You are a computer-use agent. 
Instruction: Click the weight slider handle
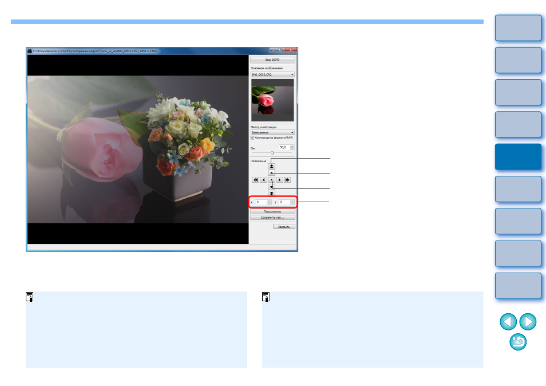[x=272, y=153]
